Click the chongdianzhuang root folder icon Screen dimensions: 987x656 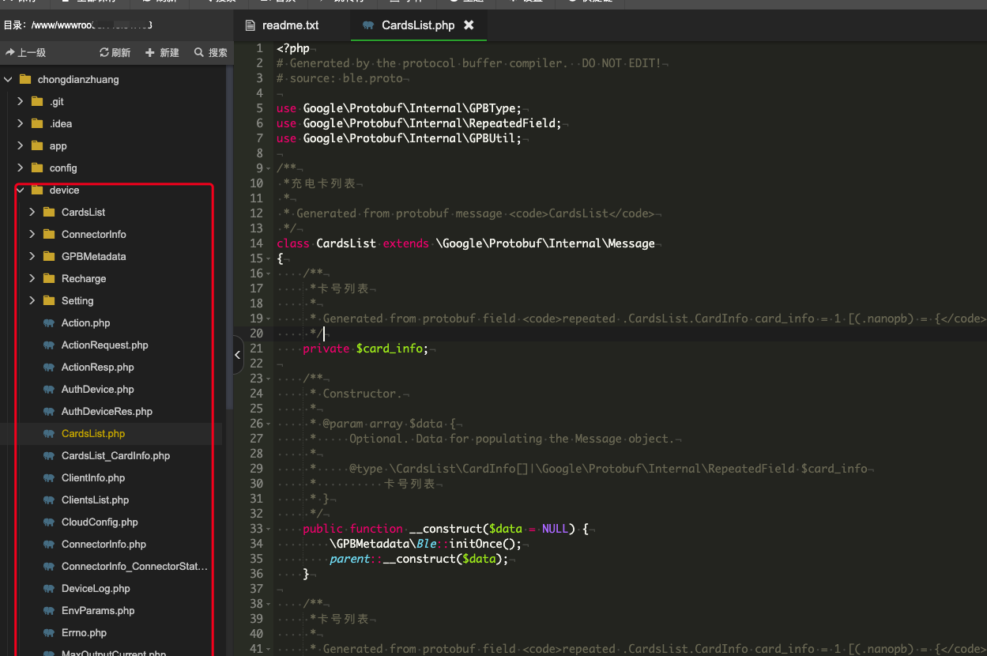tap(24, 79)
